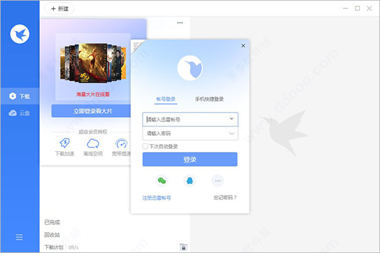Screen dimensions: 380x253
Task: Open the 已完成 completed list
Action: click(52, 222)
